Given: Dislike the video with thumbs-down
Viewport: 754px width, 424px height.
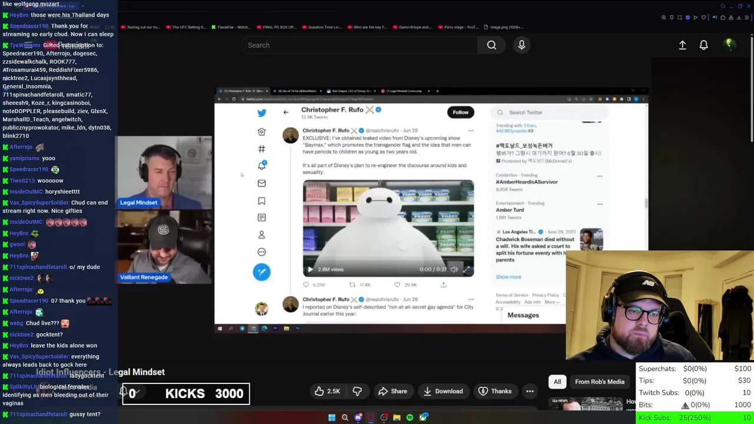Looking at the screenshot, I should click(357, 391).
